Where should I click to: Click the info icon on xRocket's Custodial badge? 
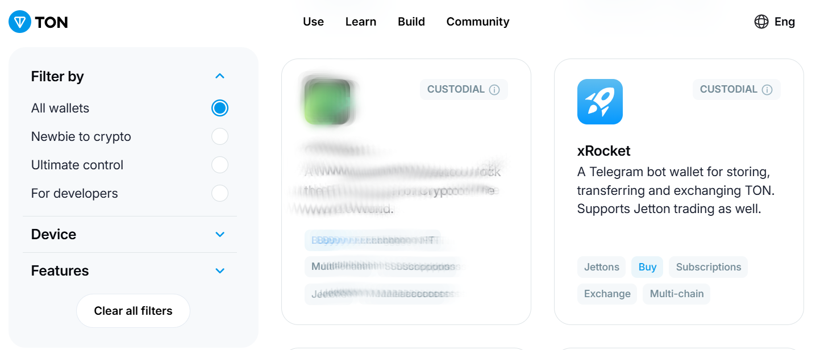click(x=767, y=90)
